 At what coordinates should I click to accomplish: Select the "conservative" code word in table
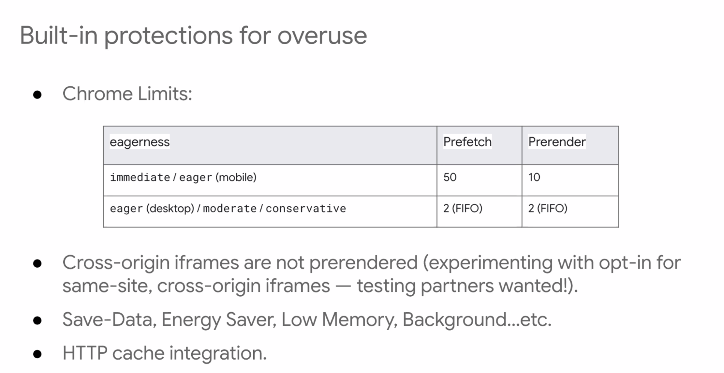point(306,209)
